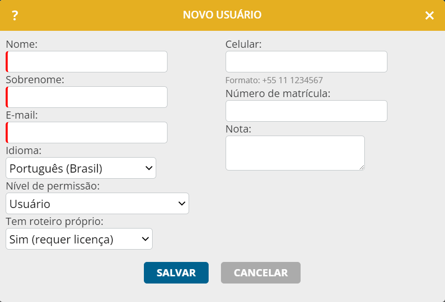Click the Celular: label
Screen dimensions: 445x302
pyautogui.click(x=244, y=44)
